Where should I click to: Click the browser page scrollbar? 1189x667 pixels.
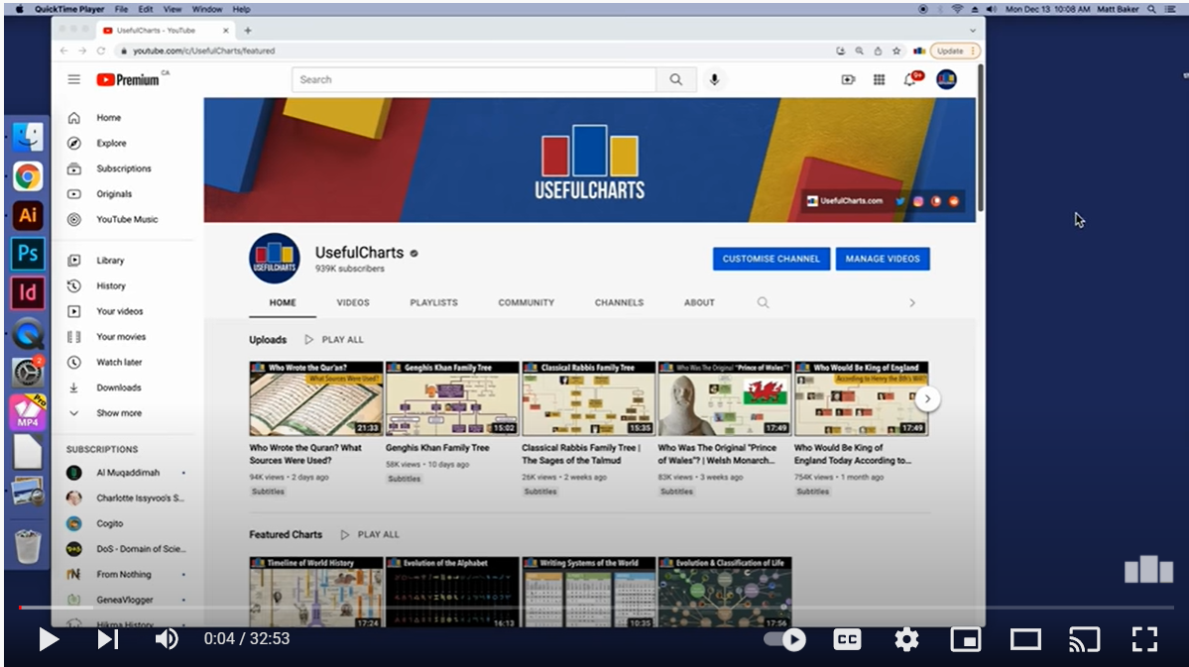[981, 137]
